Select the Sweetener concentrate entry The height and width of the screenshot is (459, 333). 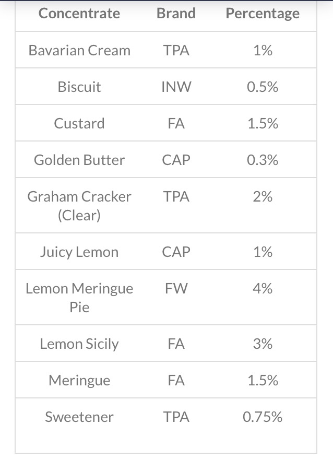coord(80,417)
